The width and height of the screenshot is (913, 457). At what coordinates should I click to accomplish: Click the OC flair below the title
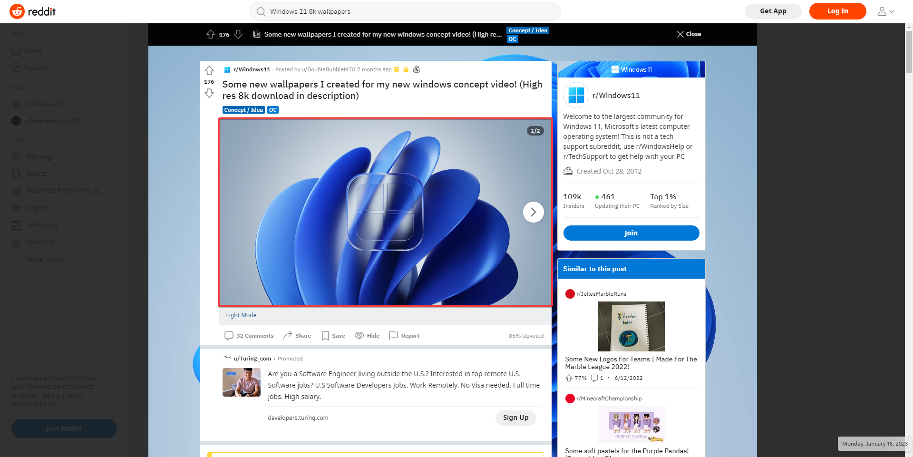273,110
